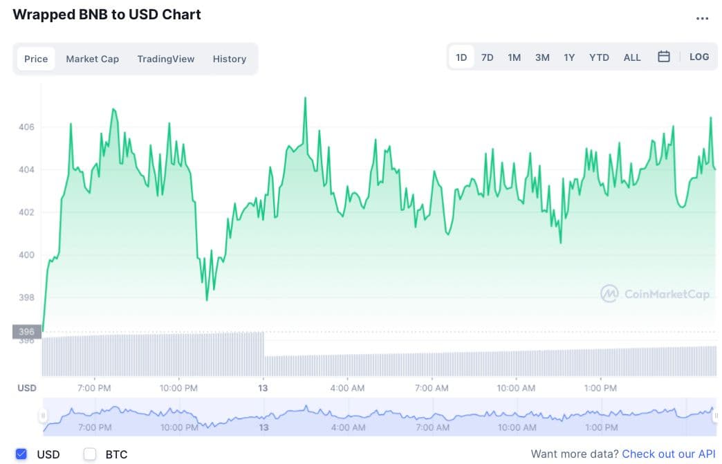Toggle LOG scale on the chart
722x464 pixels.
[699, 57]
